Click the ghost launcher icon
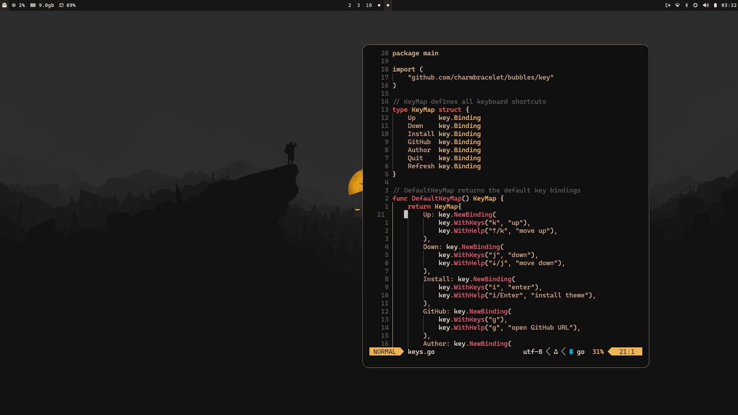The width and height of the screenshot is (738, 415). click(5, 5)
